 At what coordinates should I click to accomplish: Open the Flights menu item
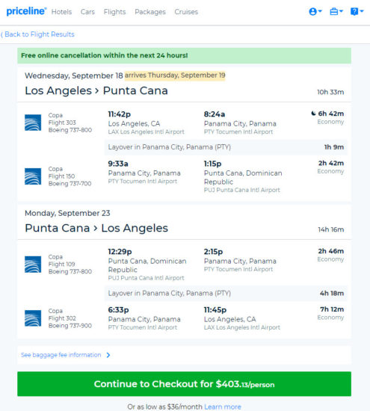(x=114, y=12)
